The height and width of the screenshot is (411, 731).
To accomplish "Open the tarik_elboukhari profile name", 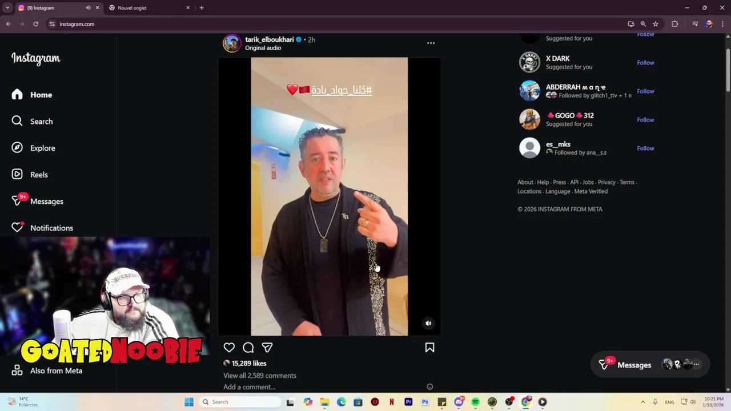I will tap(270, 39).
